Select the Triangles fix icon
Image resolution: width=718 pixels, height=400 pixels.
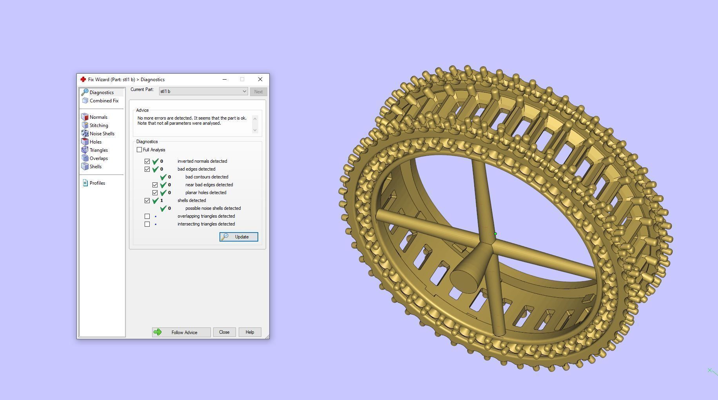click(x=85, y=150)
